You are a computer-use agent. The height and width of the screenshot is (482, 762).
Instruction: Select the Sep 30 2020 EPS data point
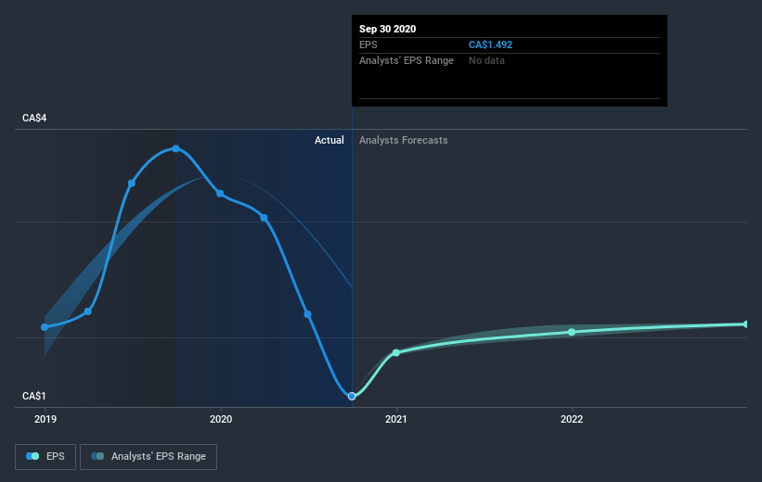click(352, 396)
